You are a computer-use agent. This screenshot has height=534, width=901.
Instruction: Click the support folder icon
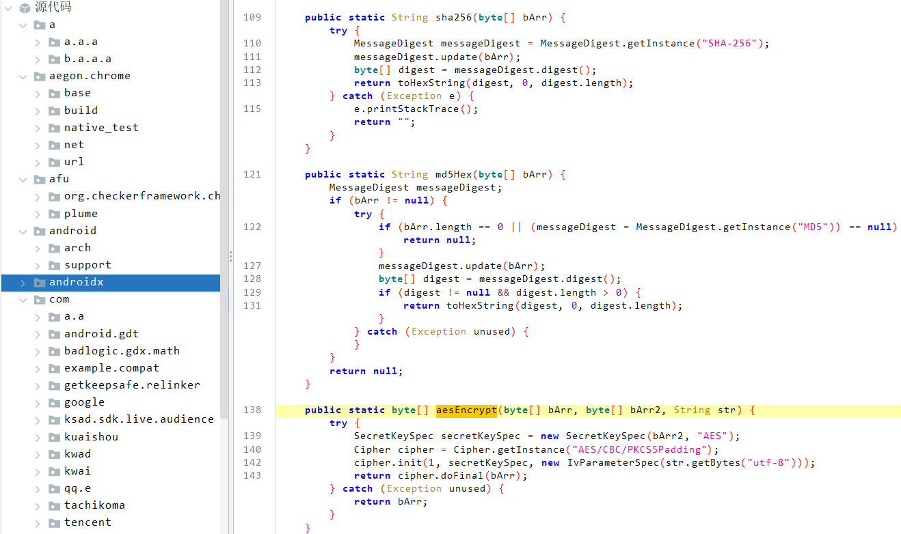55,265
